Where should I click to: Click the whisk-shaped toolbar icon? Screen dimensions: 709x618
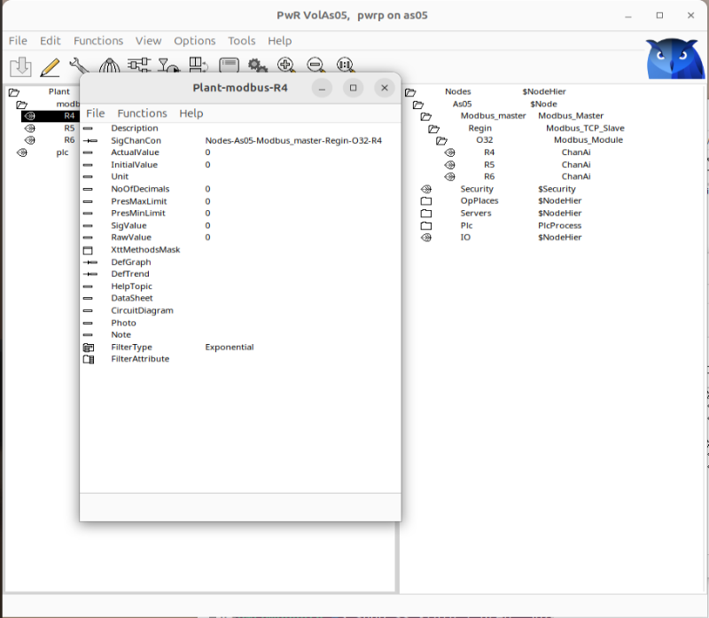[109, 66]
